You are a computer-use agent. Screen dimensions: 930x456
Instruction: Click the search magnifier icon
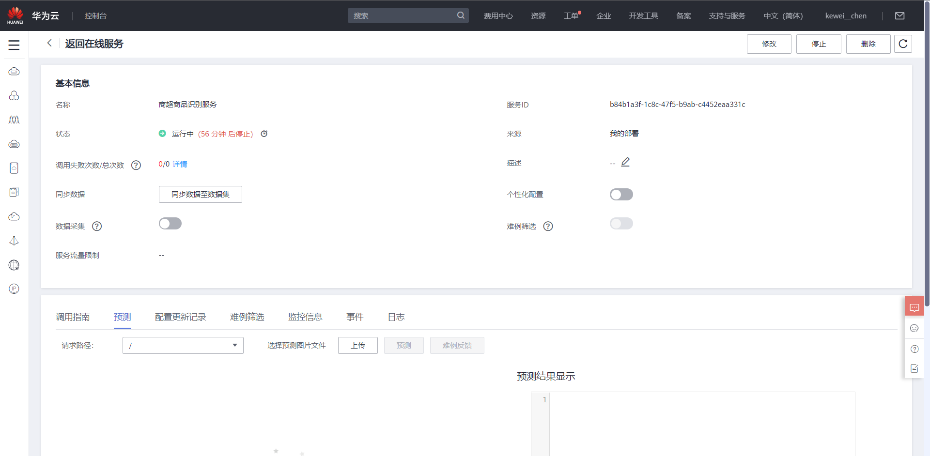coord(461,15)
